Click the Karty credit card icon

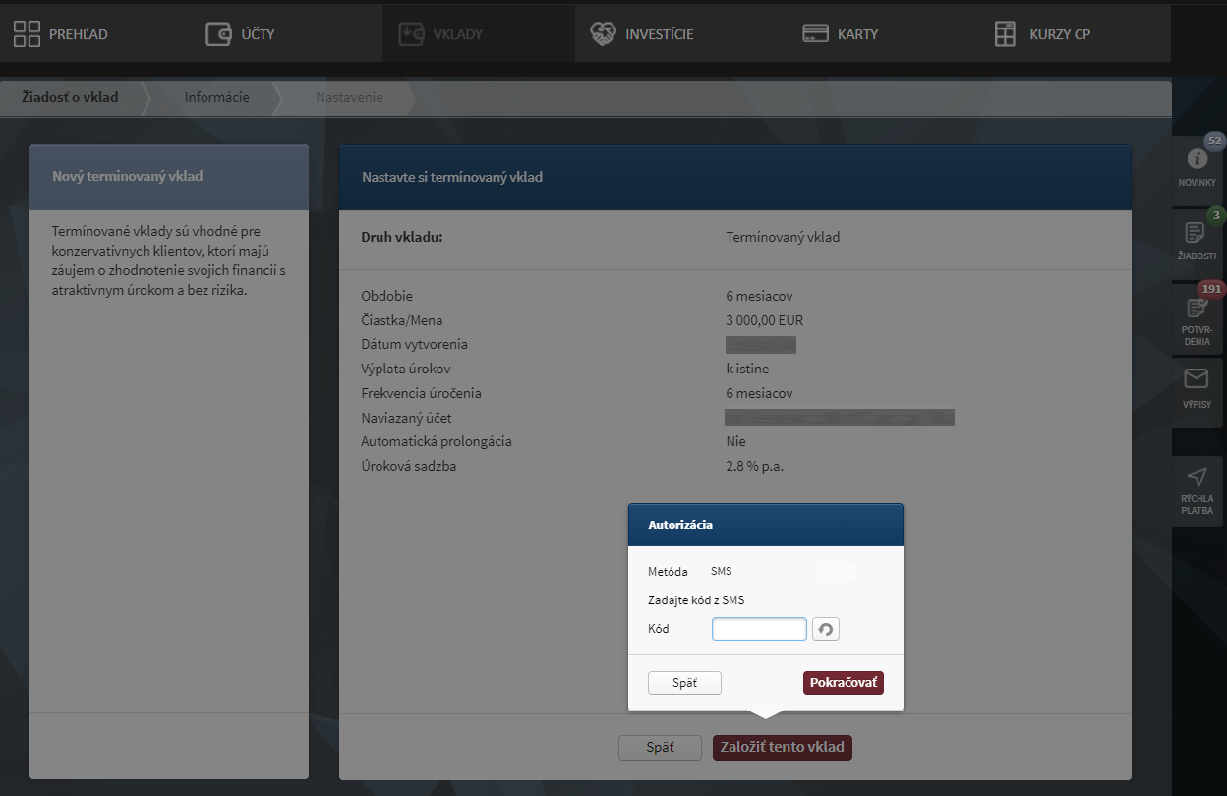(x=815, y=34)
